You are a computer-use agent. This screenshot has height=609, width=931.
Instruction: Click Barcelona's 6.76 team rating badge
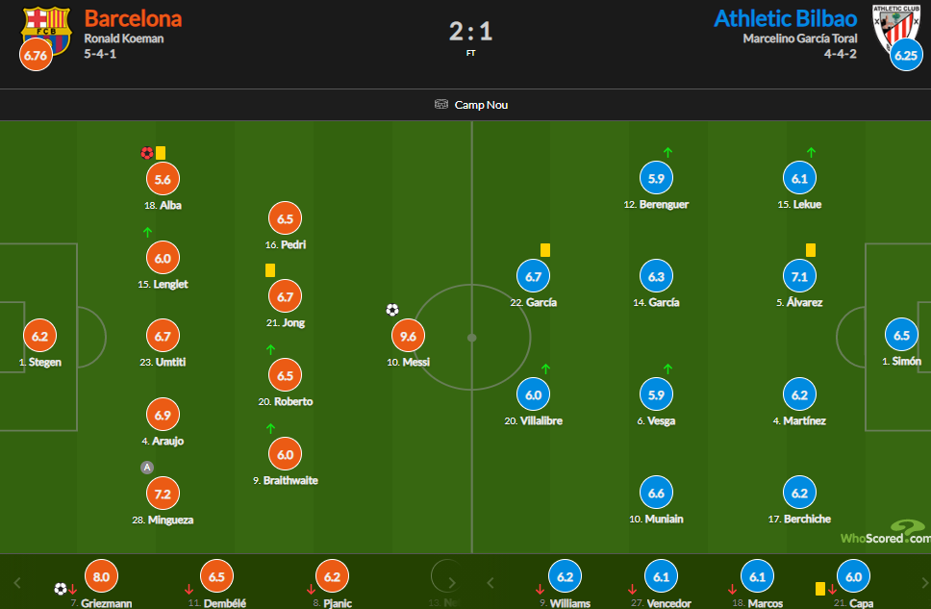pyautogui.click(x=36, y=55)
